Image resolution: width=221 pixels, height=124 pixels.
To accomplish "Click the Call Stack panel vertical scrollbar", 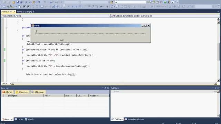I will pos(218,104).
